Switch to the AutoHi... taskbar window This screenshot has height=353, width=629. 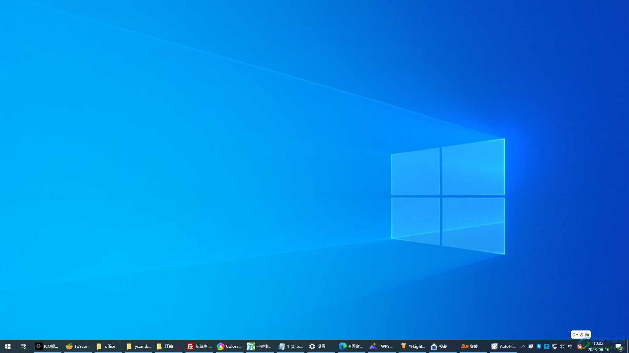click(x=504, y=346)
